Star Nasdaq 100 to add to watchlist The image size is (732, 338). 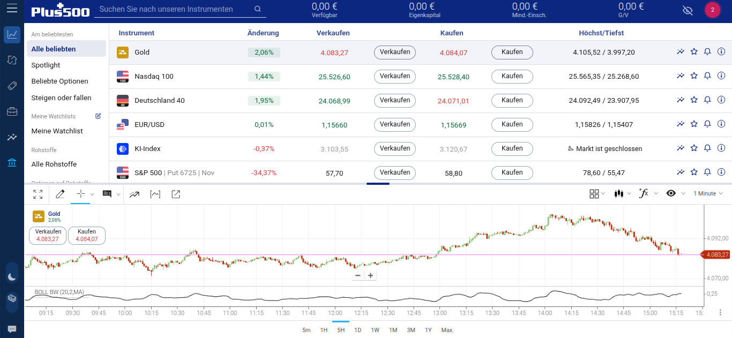coord(694,76)
